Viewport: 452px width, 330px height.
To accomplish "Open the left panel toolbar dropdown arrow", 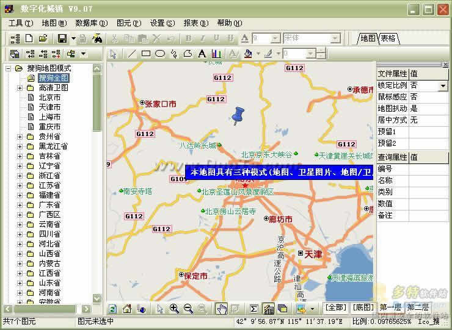I will [x=83, y=54].
